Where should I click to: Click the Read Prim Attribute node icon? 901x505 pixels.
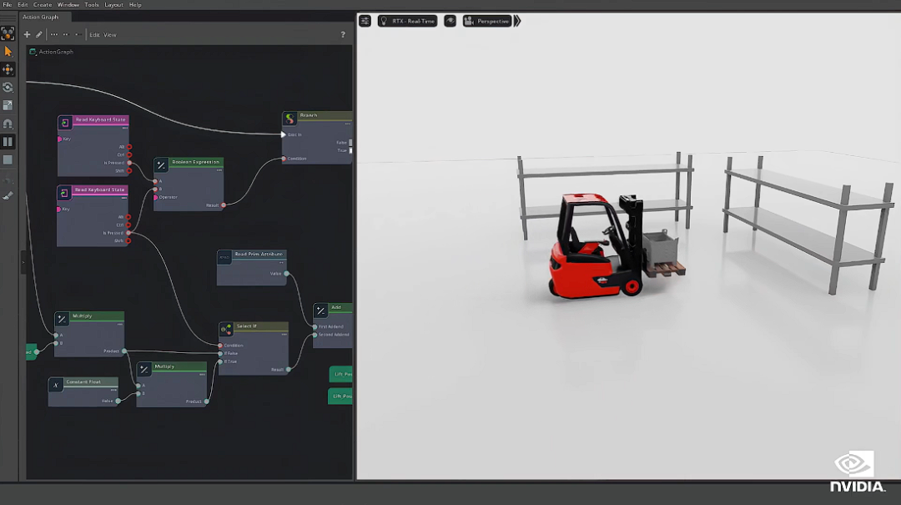point(224,257)
